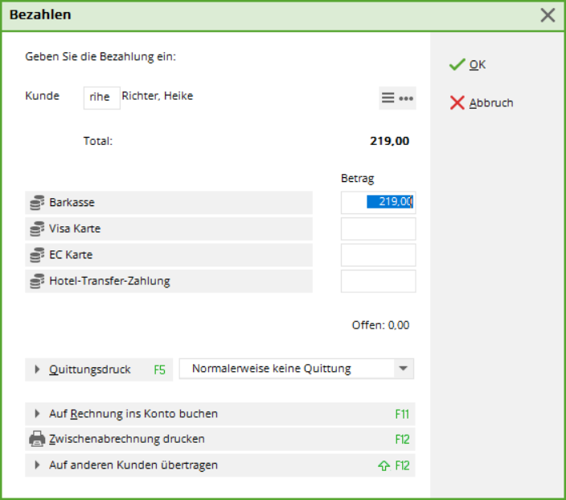The image size is (566, 500).
Task: Click the EC Karte coins icon
Action: (x=37, y=255)
